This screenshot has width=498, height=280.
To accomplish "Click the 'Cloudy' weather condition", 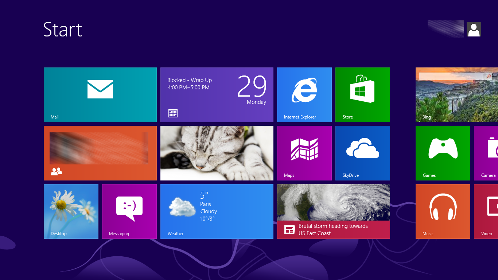I will (x=209, y=211).
